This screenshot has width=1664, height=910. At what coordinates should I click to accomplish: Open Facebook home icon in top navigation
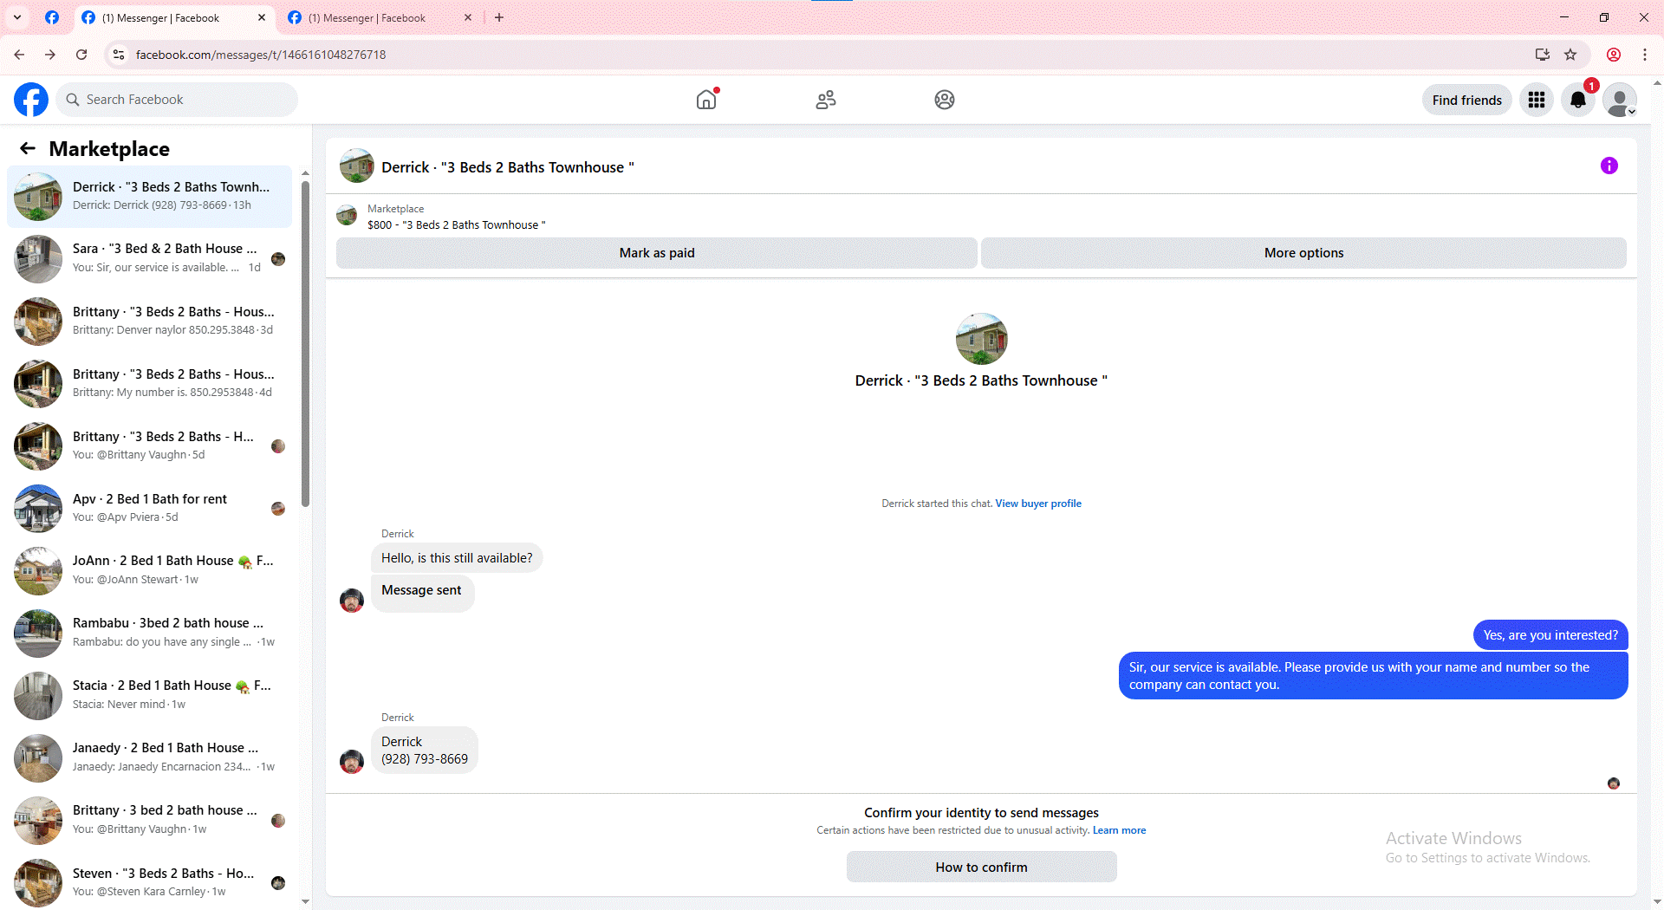706,100
